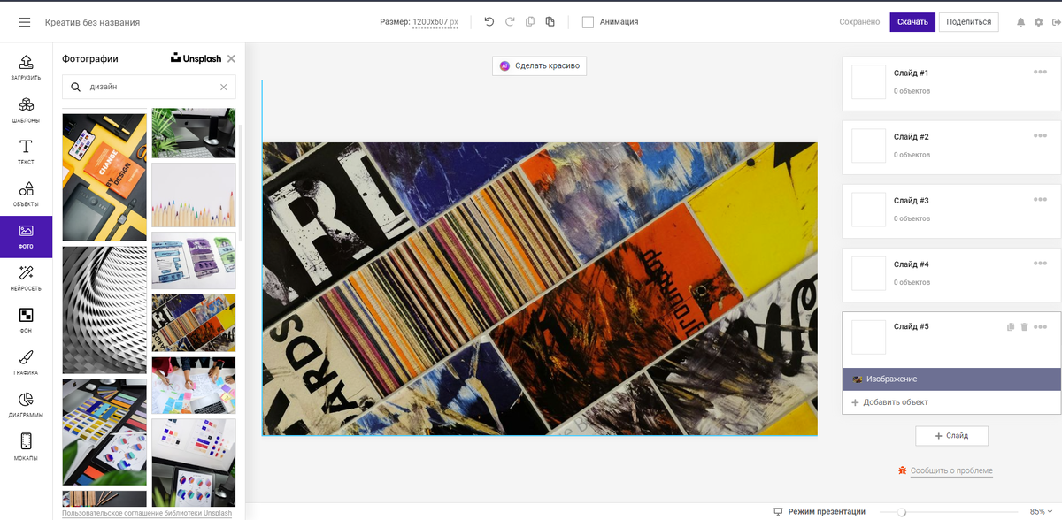Enable the Анимация checkbox
The width and height of the screenshot is (1062, 520).
[x=588, y=22]
